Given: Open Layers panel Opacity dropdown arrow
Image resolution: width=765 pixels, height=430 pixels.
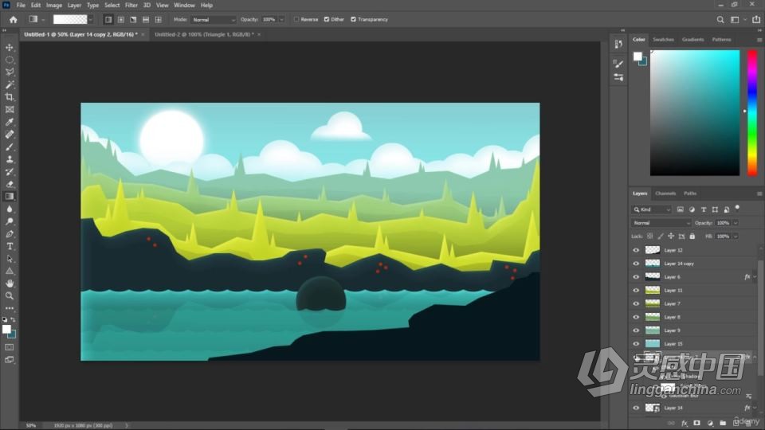Looking at the screenshot, I should click(x=736, y=223).
